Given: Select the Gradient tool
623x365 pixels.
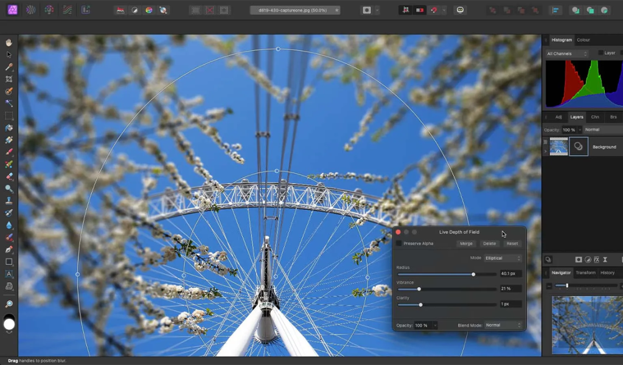Looking at the screenshot, I should coord(9,140).
